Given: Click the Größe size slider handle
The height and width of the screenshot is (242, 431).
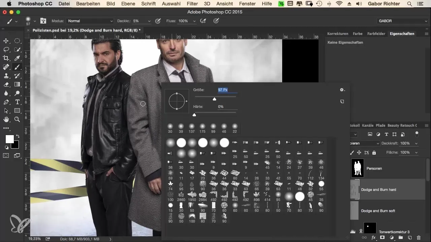Looking at the screenshot, I should (x=214, y=99).
